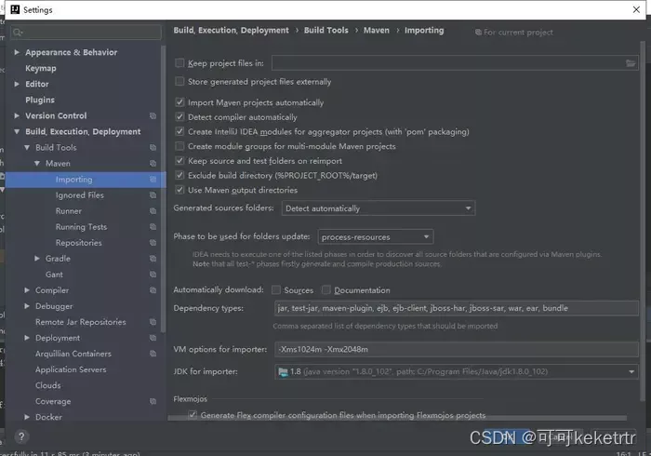
Task: Click the JDK folder icon in JDK for importer
Action: (283, 371)
